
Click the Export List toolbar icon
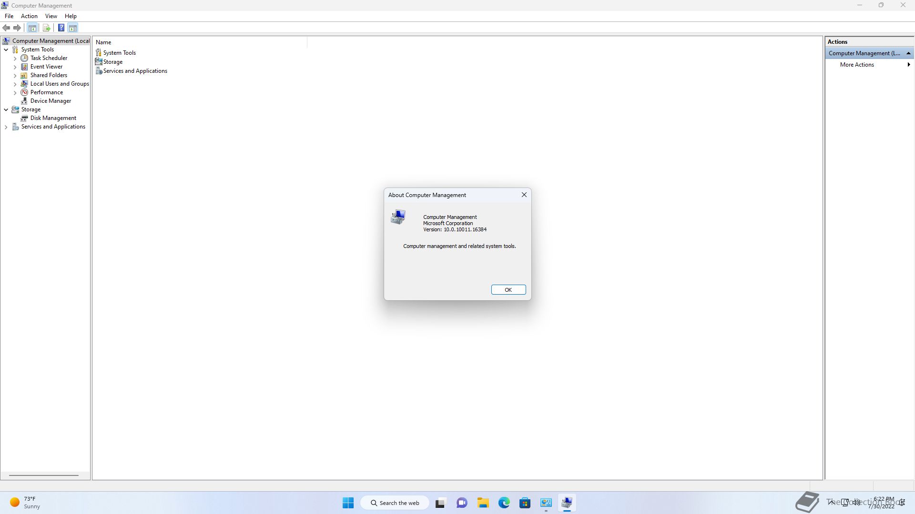pyautogui.click(x=46, y=28)
